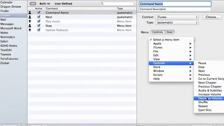
Task: Choose Go to Current Song item
Action: pos(209,79)
